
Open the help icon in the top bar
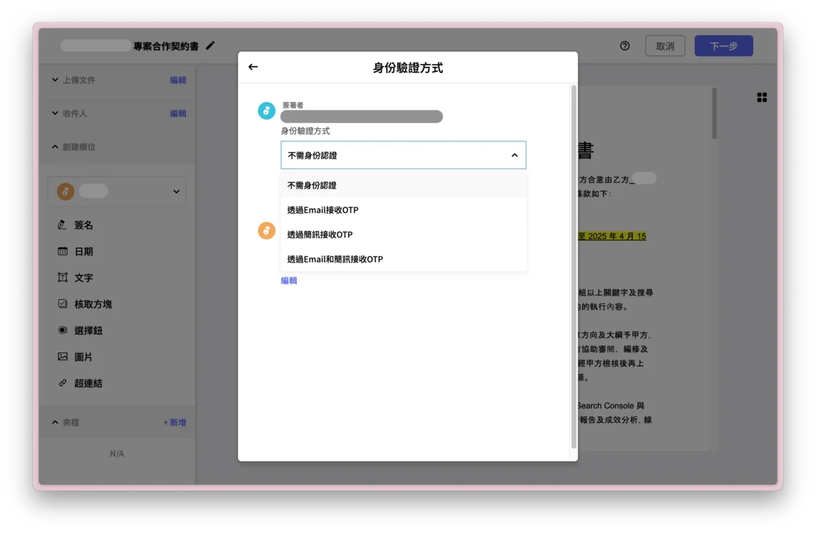pyautogui.click(x=624, y=46)
